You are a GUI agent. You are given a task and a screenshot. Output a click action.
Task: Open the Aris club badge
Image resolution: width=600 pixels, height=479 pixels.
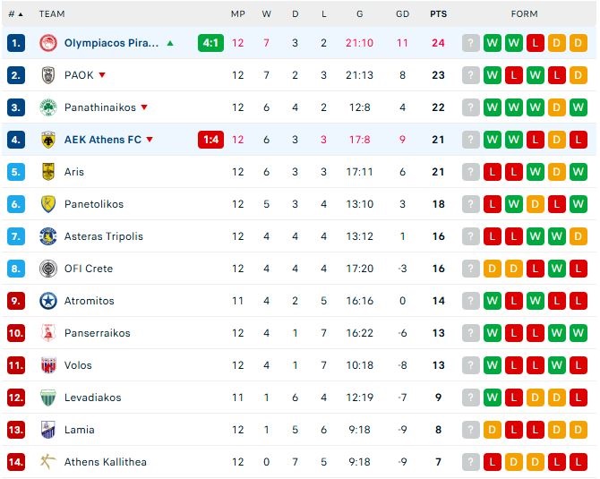(48, 172)
